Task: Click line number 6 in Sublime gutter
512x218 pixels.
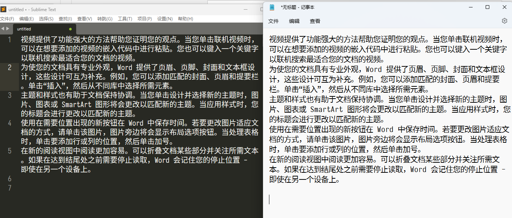Action: click(10, 179)
